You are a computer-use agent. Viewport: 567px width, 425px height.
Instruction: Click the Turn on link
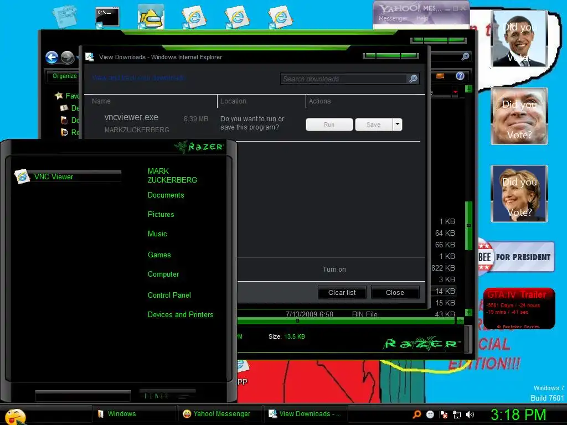point(334,269)
